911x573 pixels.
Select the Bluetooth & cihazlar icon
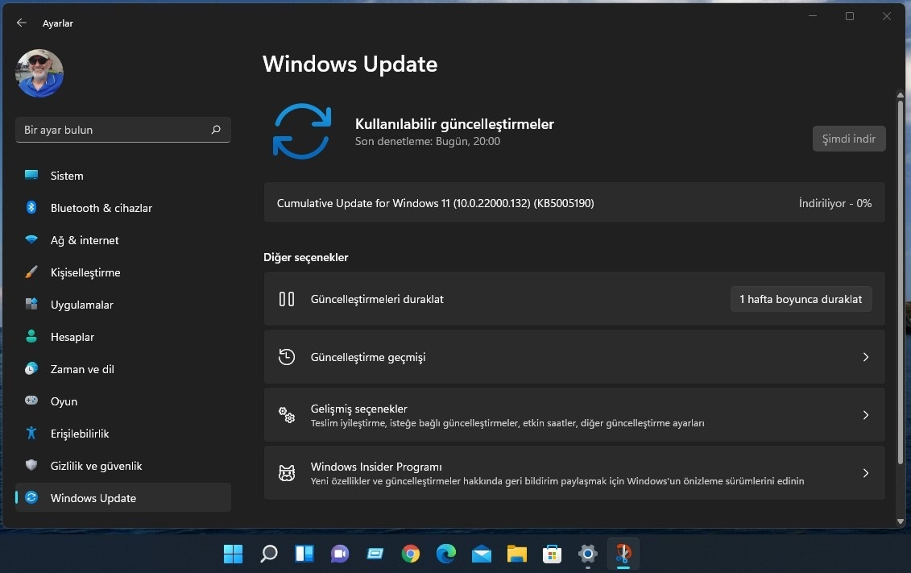pyautogui.click(x=31, y=207)
